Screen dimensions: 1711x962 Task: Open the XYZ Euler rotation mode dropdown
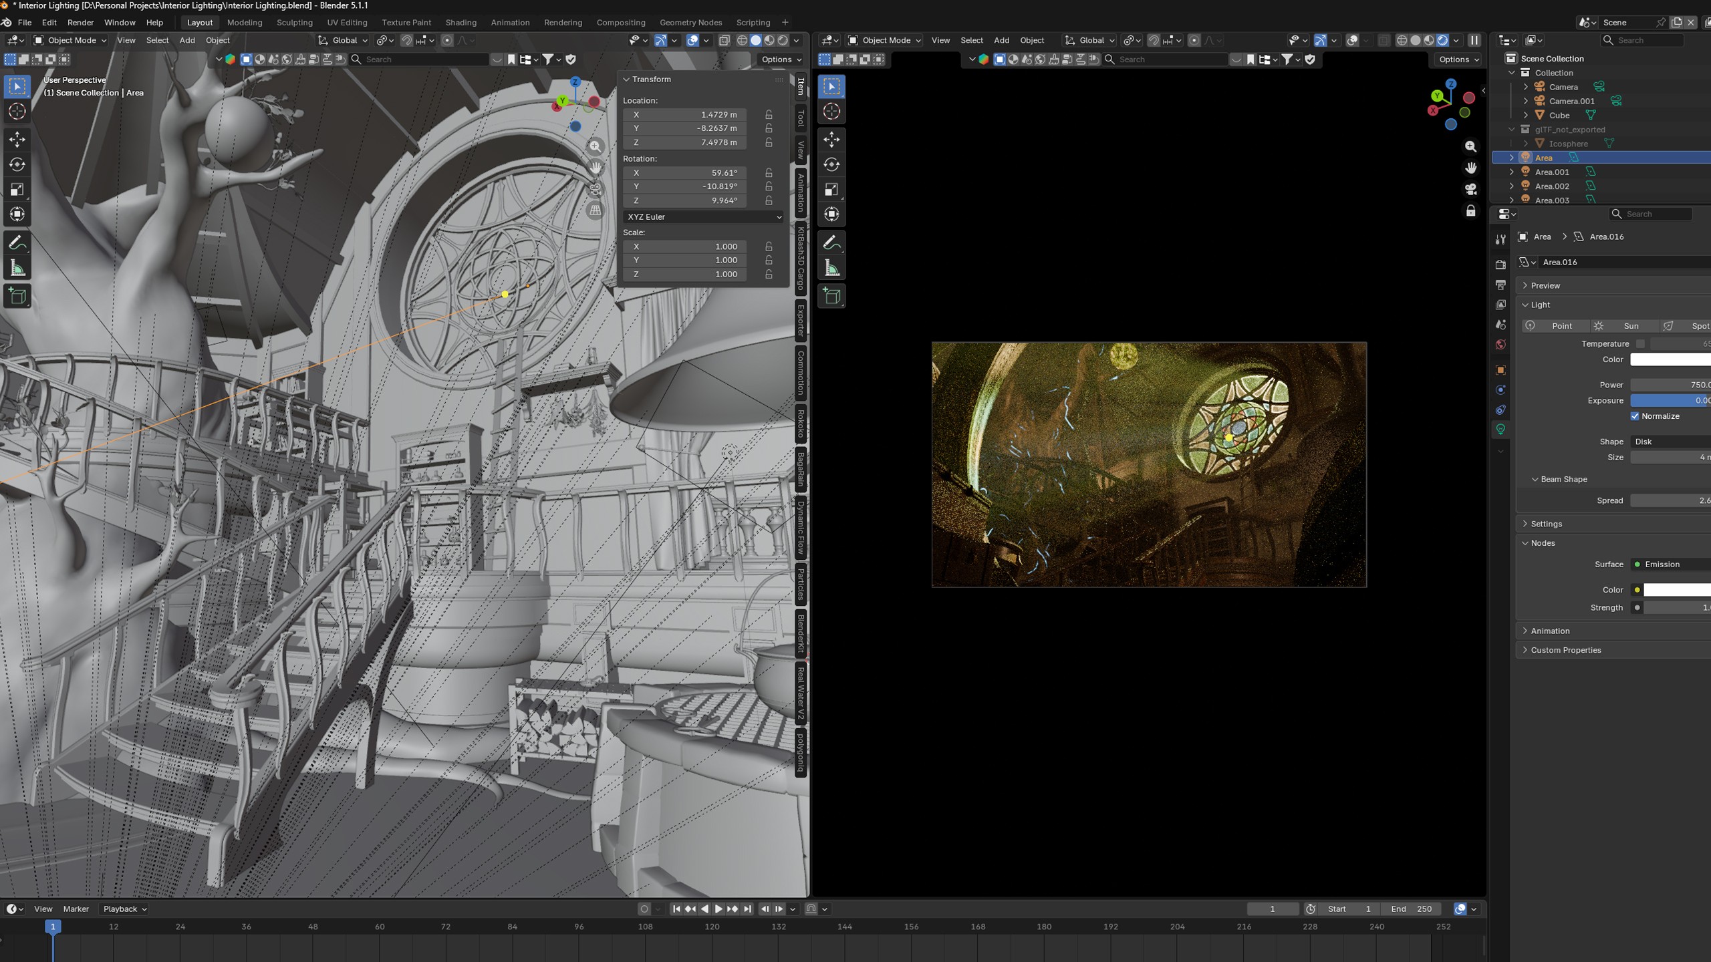pyautogui.click(x=704, y=217)
